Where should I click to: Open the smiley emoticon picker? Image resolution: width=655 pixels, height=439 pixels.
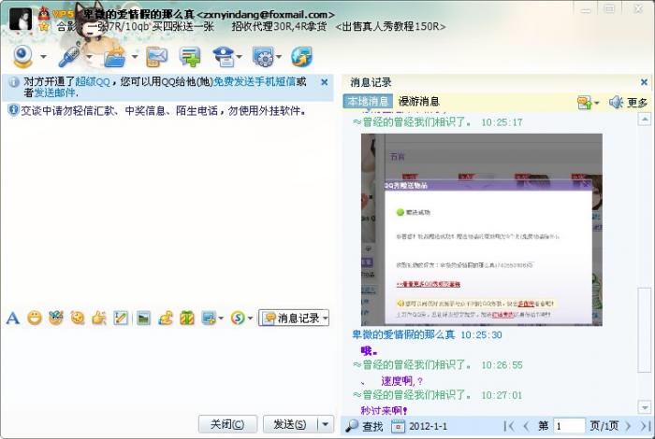click(35, 319)
